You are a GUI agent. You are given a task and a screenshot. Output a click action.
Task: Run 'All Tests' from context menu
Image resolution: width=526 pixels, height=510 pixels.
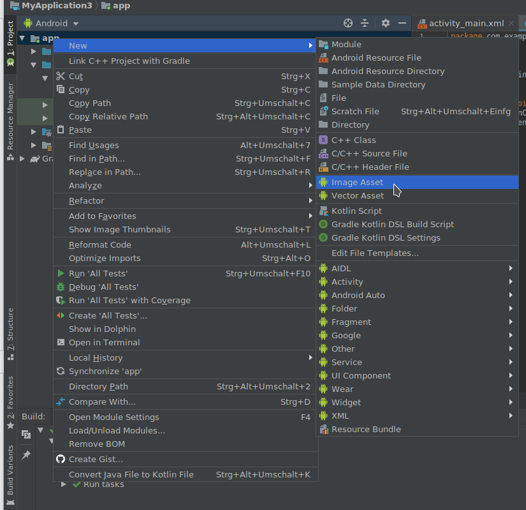[98, 274]
